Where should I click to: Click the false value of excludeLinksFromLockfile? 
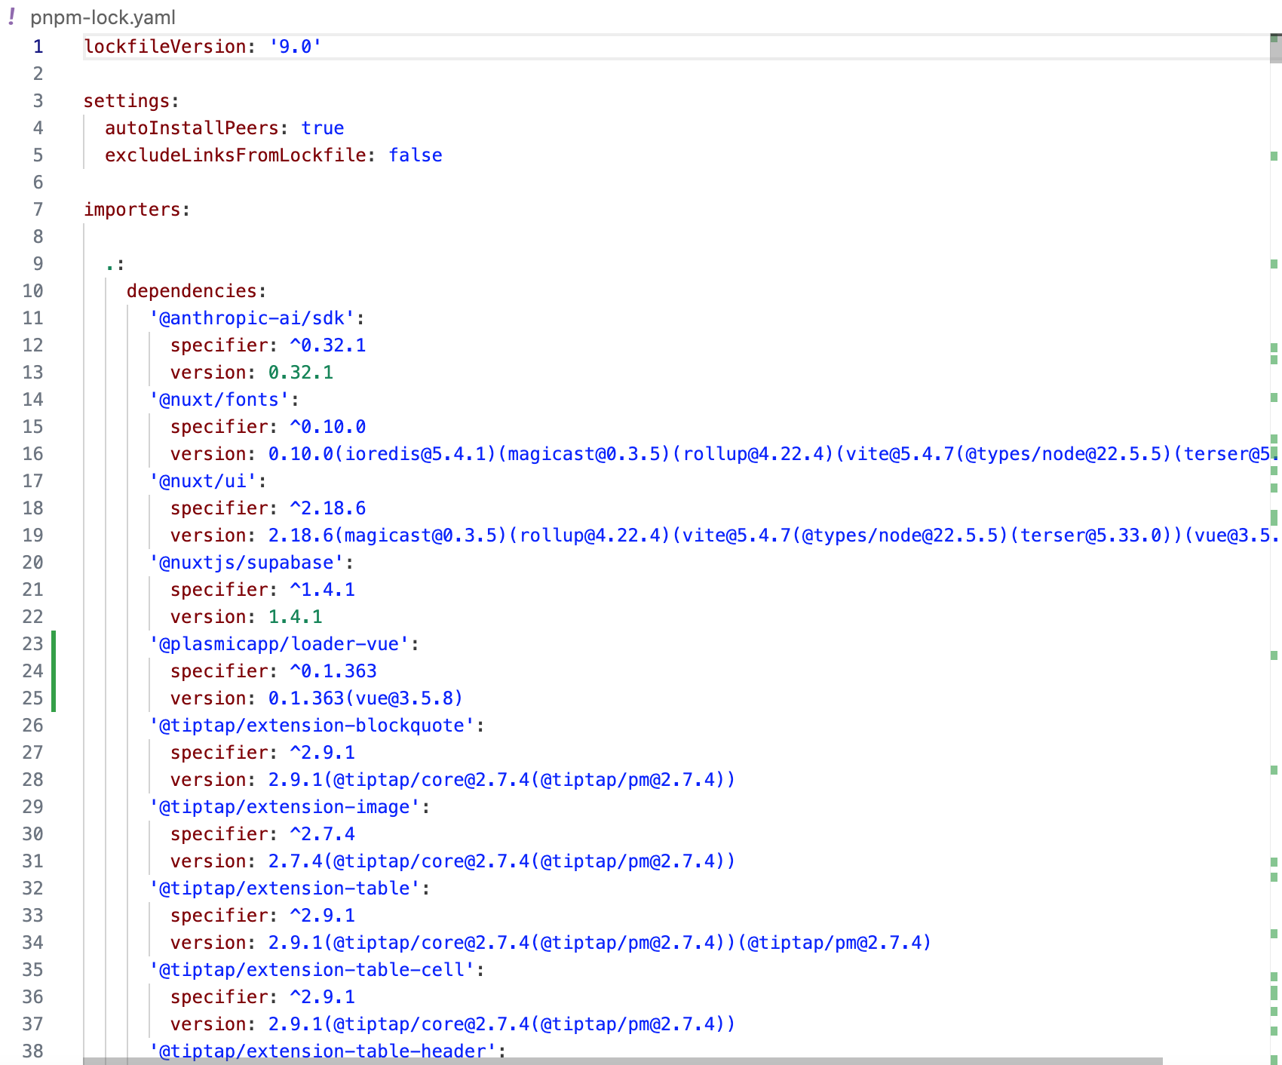[415, 155]
